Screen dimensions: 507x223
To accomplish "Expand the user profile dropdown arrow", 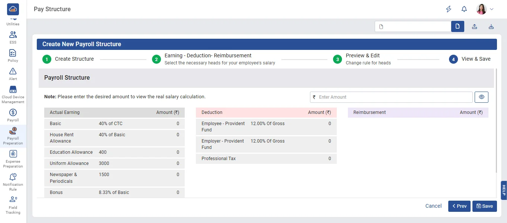I will pyautogui.click(x=492, y=9).
